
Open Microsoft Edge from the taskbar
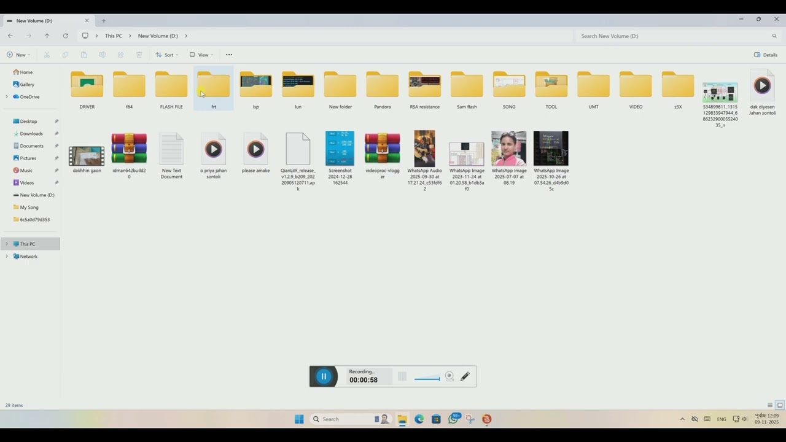[419, 419]
